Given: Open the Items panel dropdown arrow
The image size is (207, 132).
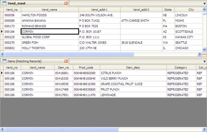Looking at the screenshot, I should pos(204,61).
